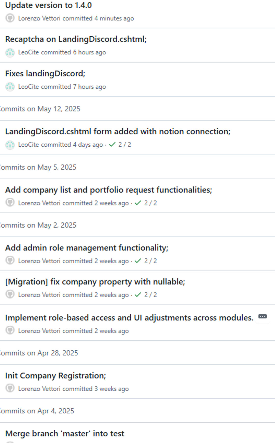The width and height of the screenshot is (275, 443).
Task: Click green check on company list commit
Action: click(x=138, y=203)
